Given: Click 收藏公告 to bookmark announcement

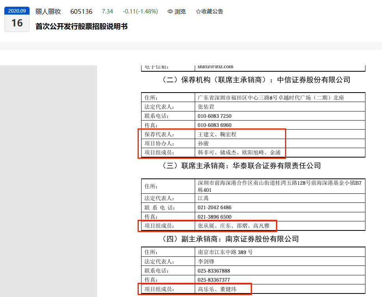Looking at the screenshot, I should click(x=212, y=11).
